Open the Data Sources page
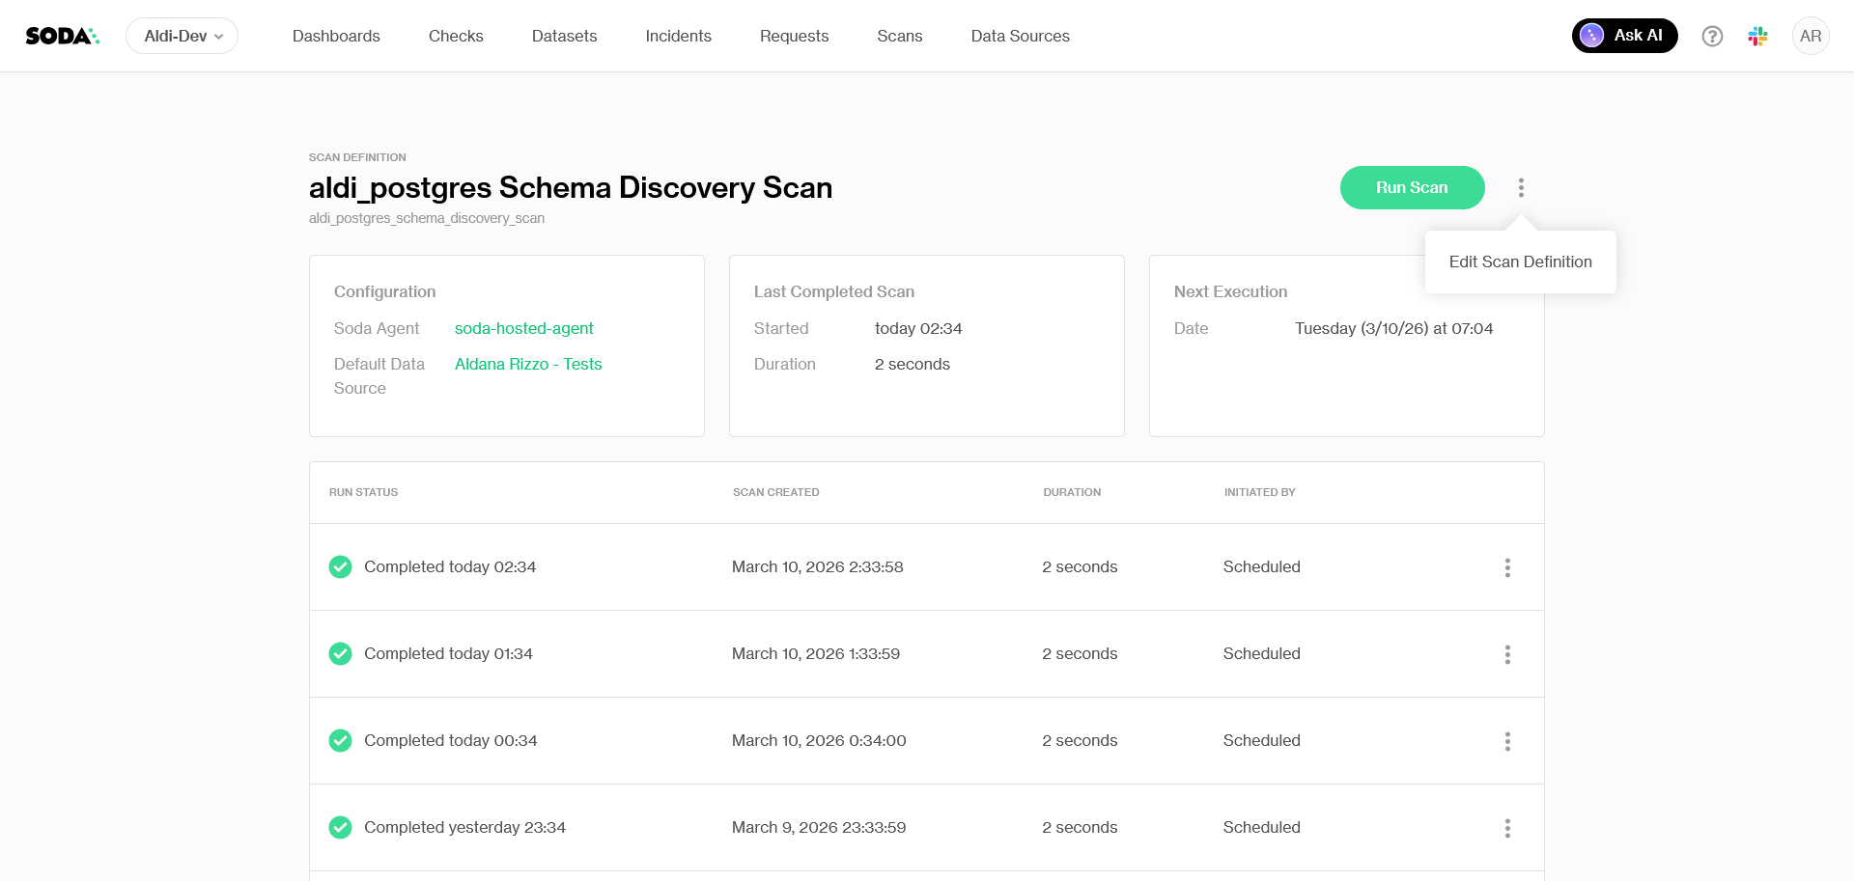This screenshot has height=881, width=1854. 1020,36
